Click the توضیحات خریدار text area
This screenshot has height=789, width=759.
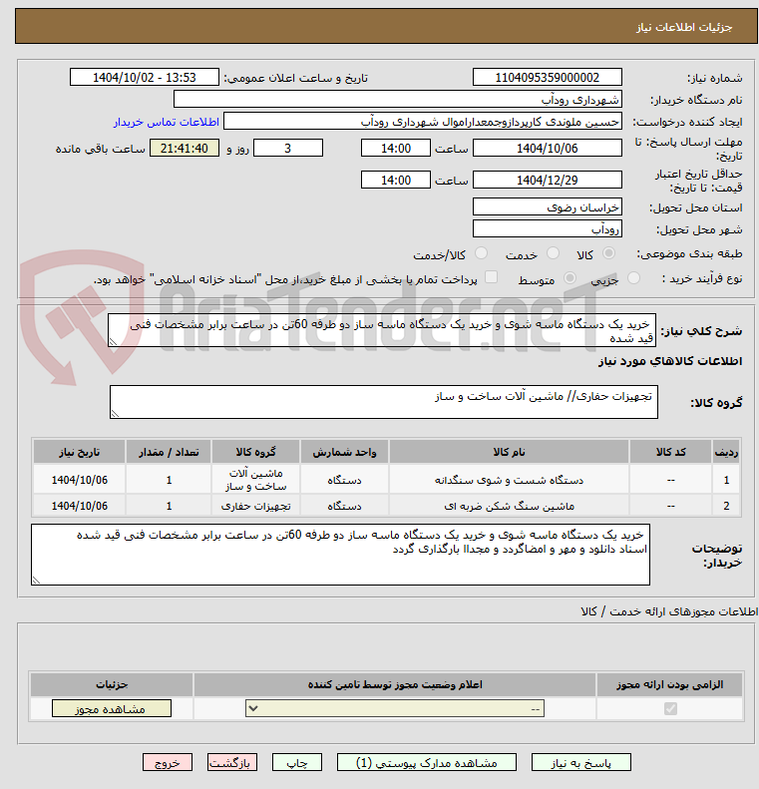coord(340,554)
